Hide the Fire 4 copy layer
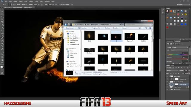 167,77
